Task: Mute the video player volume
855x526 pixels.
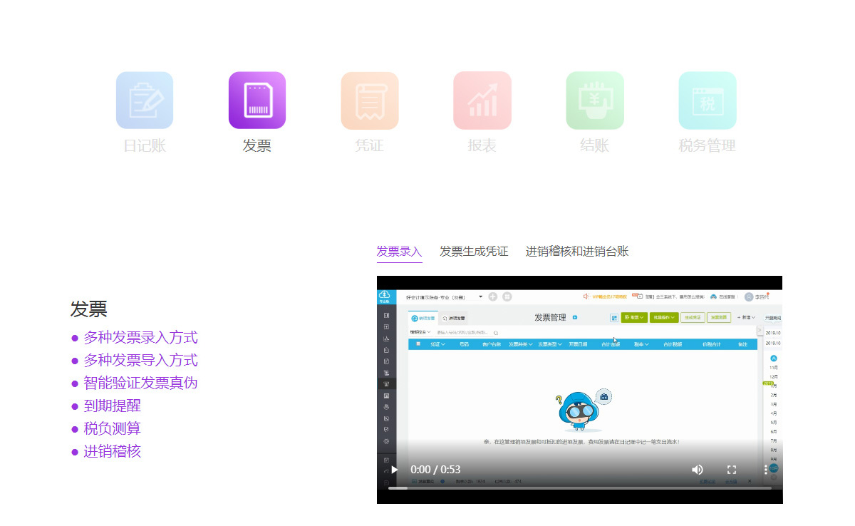Action: point(697,470)
